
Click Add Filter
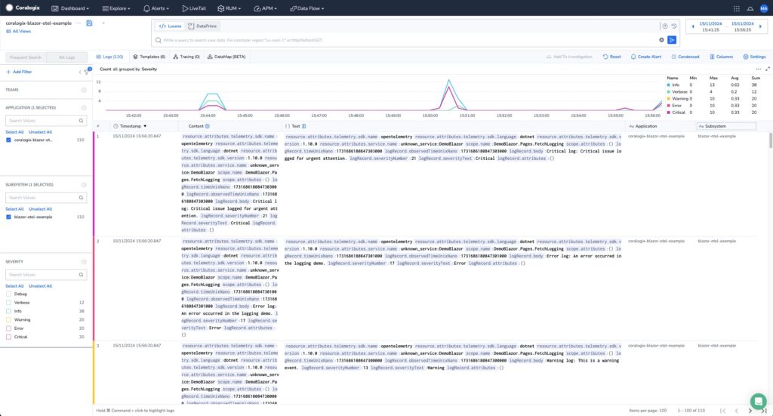click(19, 72)
